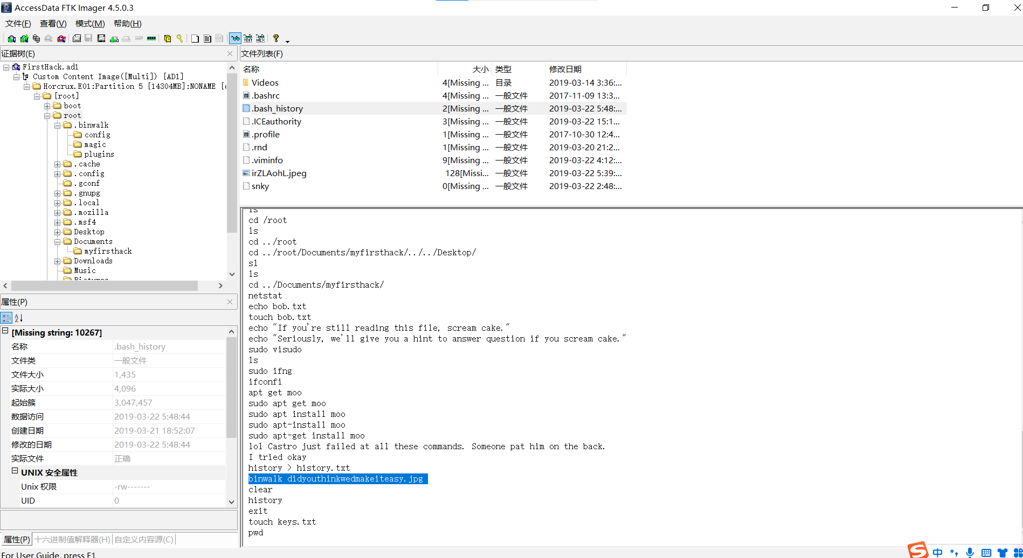The image size is (1023, 558).
Task: Click Create Disk Image toolbar icon
Action: pyautogui.click(x=77, y=38)
